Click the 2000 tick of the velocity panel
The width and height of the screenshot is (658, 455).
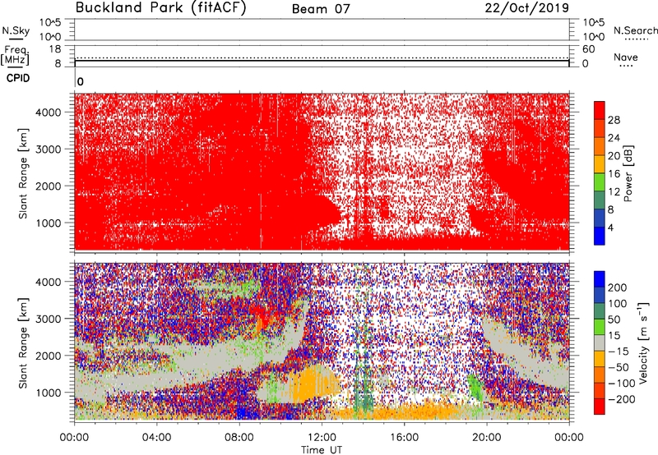48,356
